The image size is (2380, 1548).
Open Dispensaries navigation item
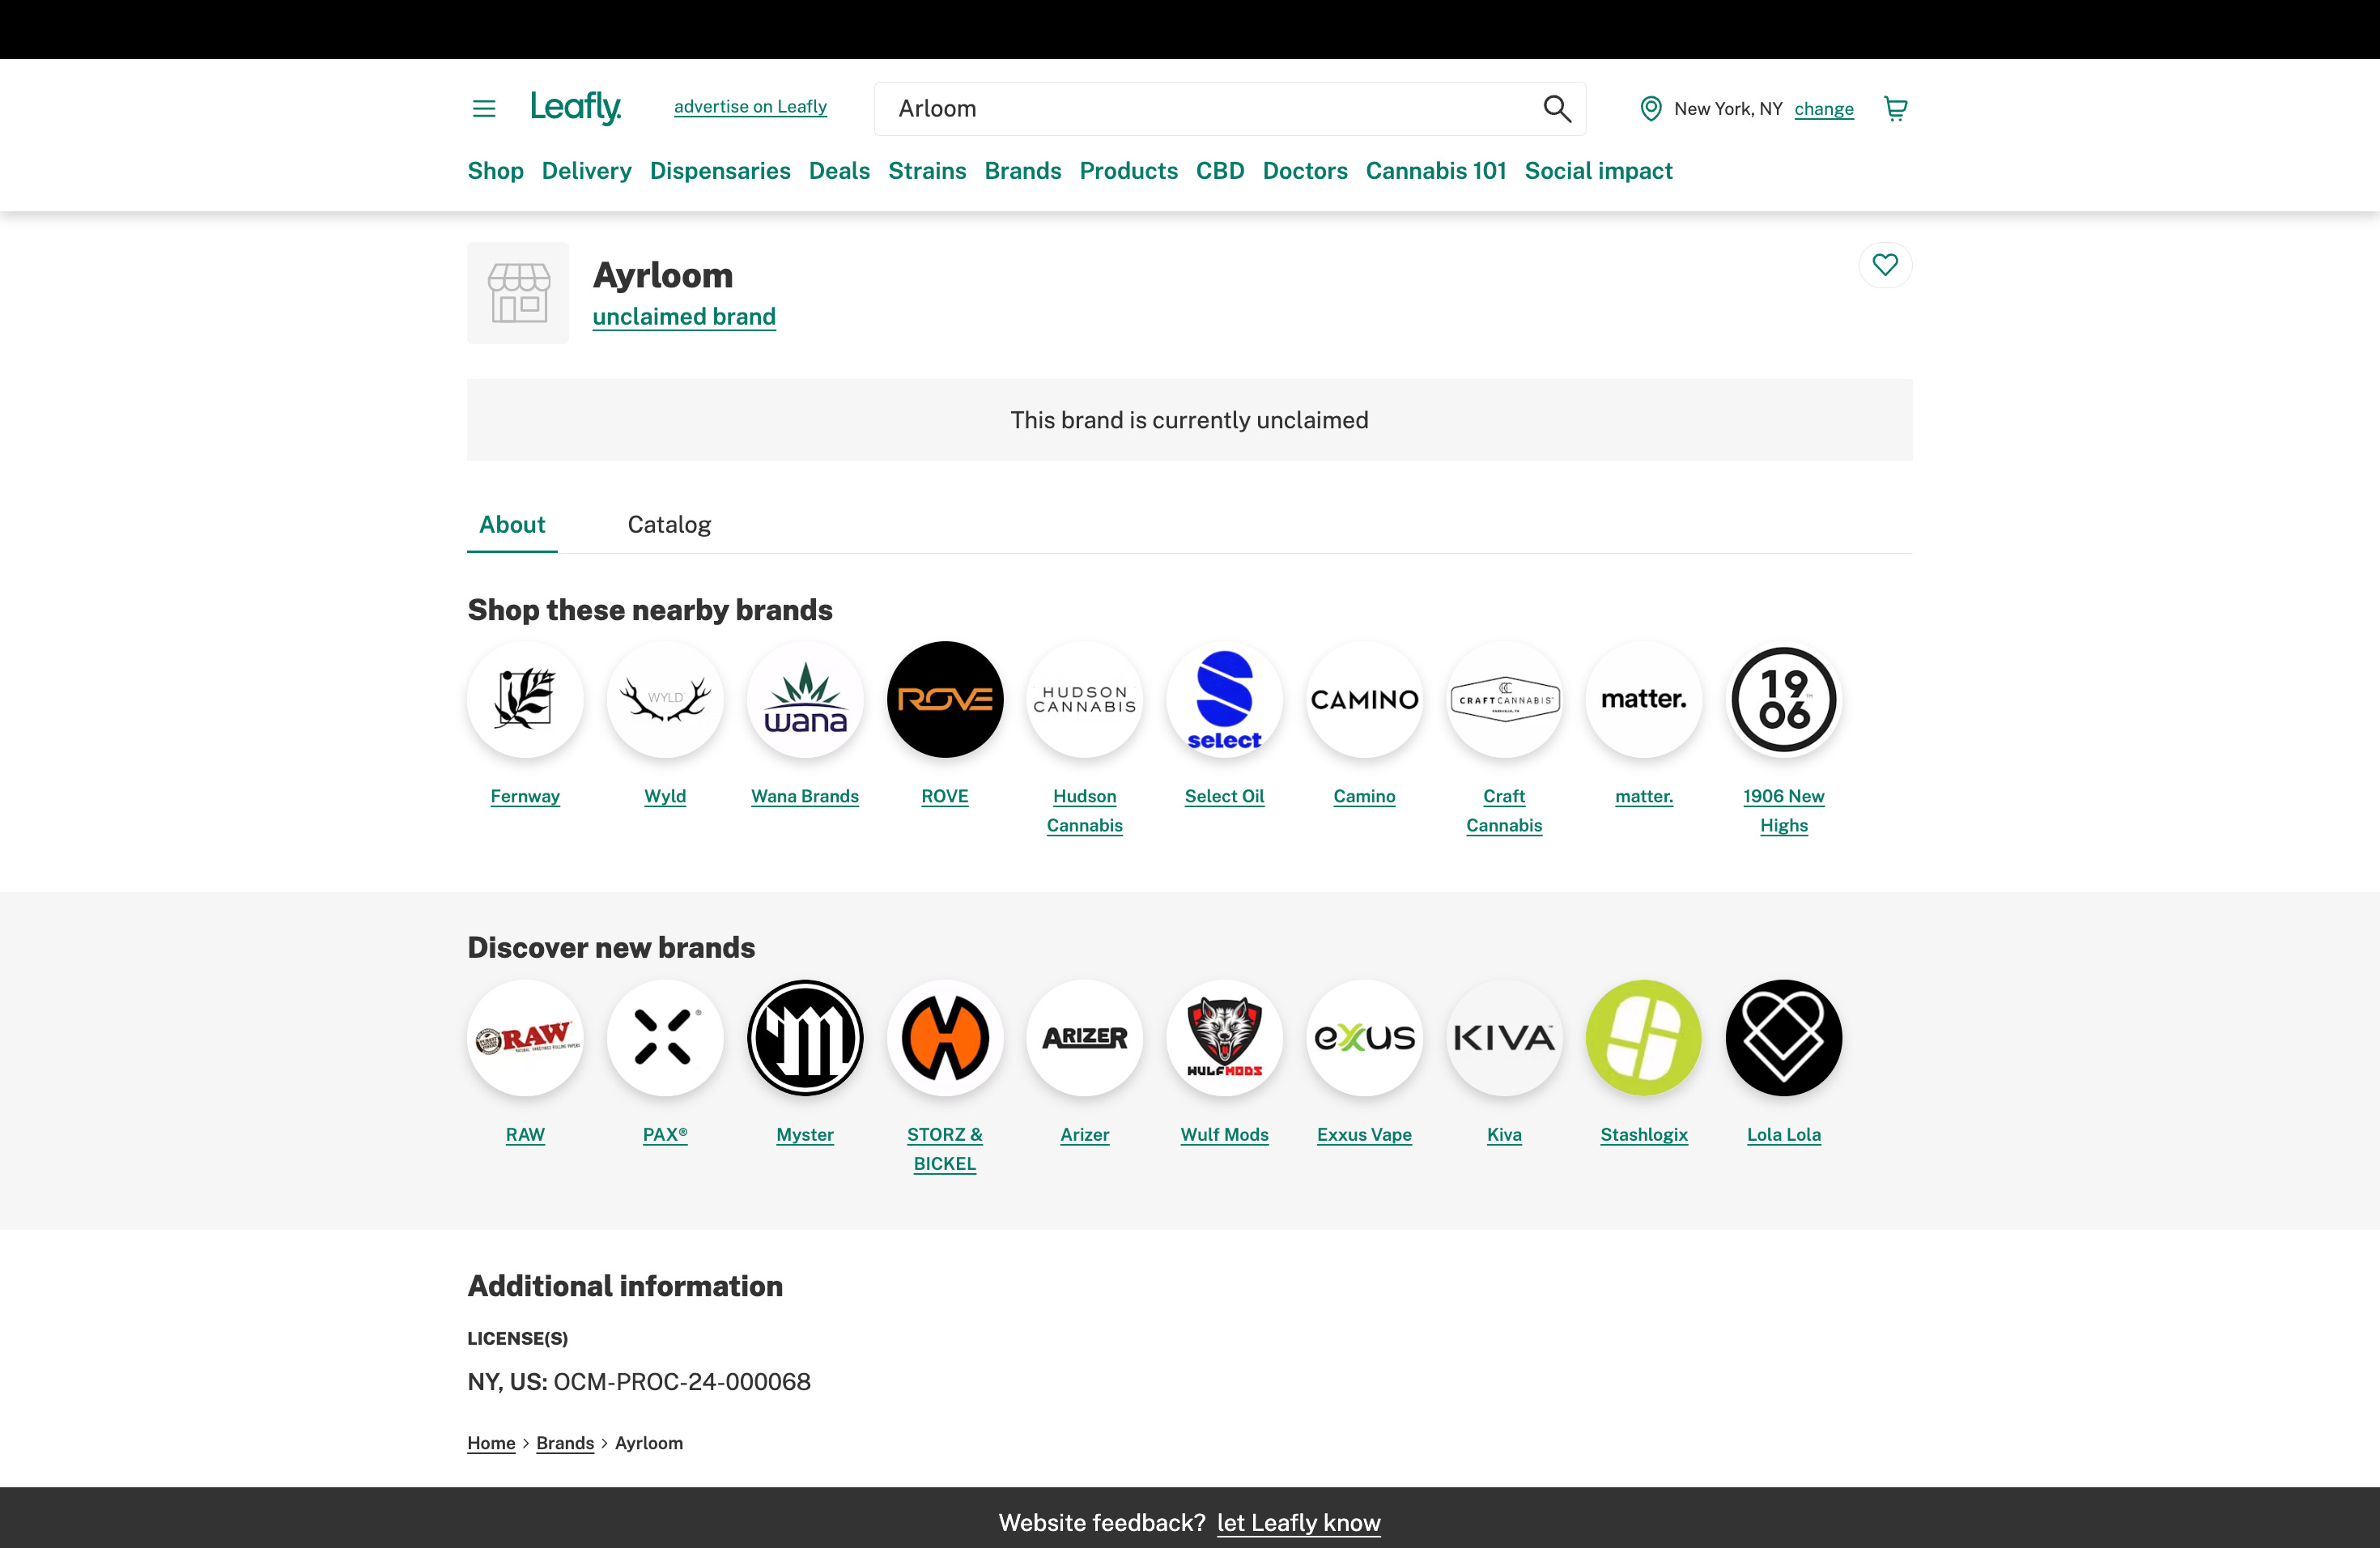720,171
